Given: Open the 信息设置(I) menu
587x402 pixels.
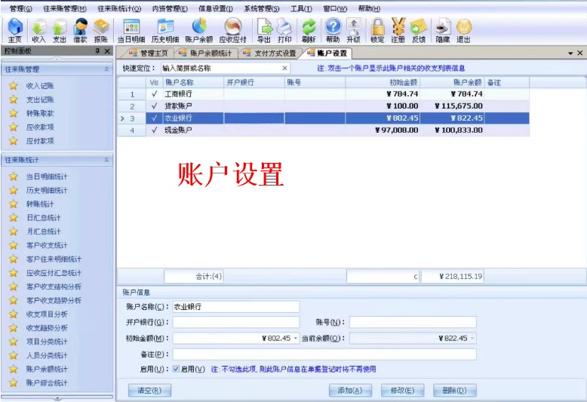Looking at the screenshot, I should tap(216, 8).
